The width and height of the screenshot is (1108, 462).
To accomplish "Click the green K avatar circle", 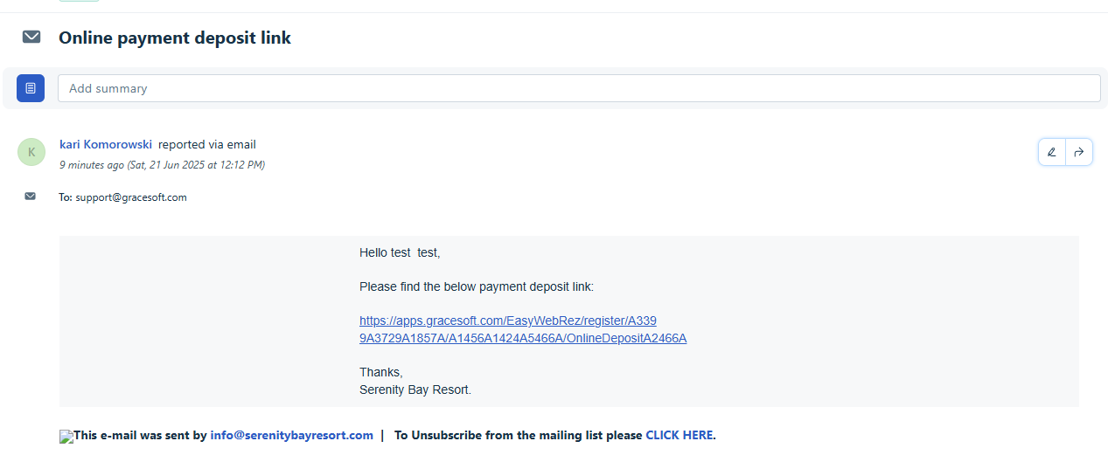I will tap(31, 152).
